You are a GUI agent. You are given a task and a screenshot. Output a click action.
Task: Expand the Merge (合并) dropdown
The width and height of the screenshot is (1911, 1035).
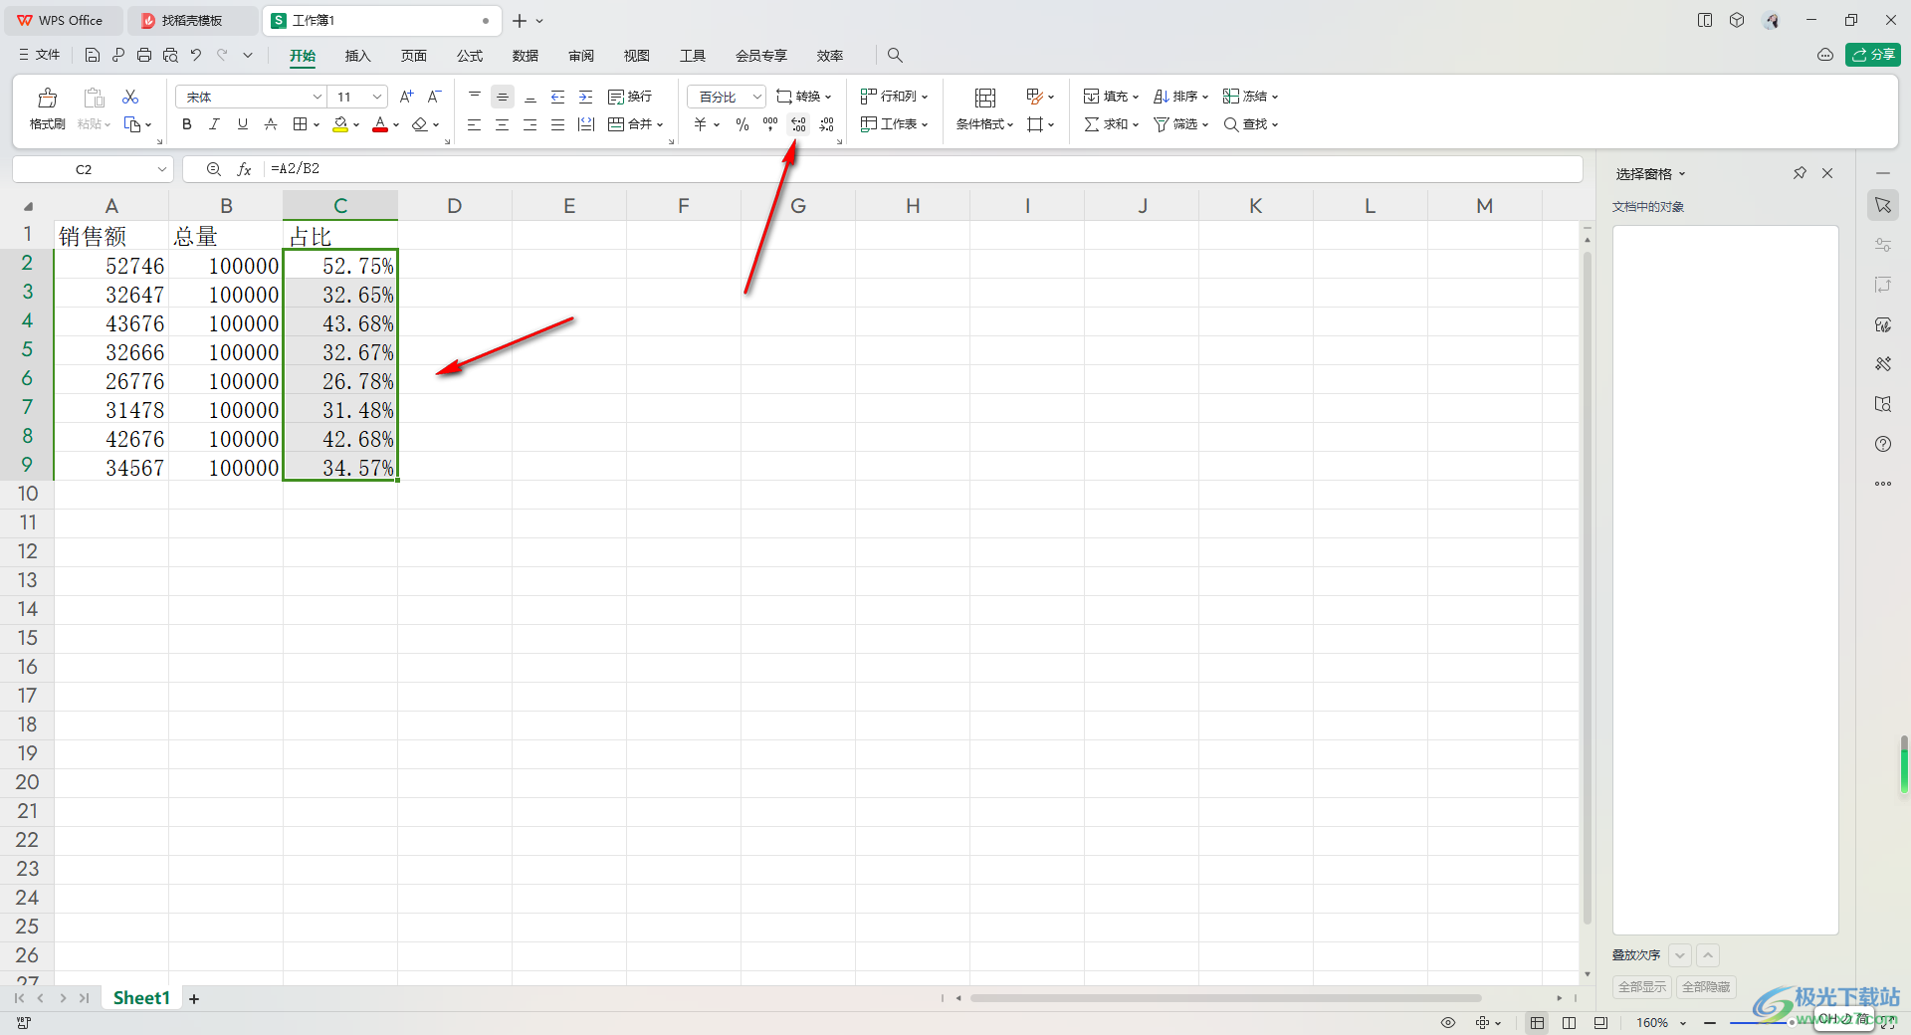(x=660, y=124)
